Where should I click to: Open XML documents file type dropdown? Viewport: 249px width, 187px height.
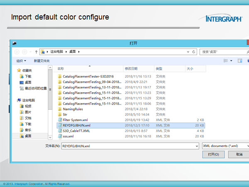point(225,146)
